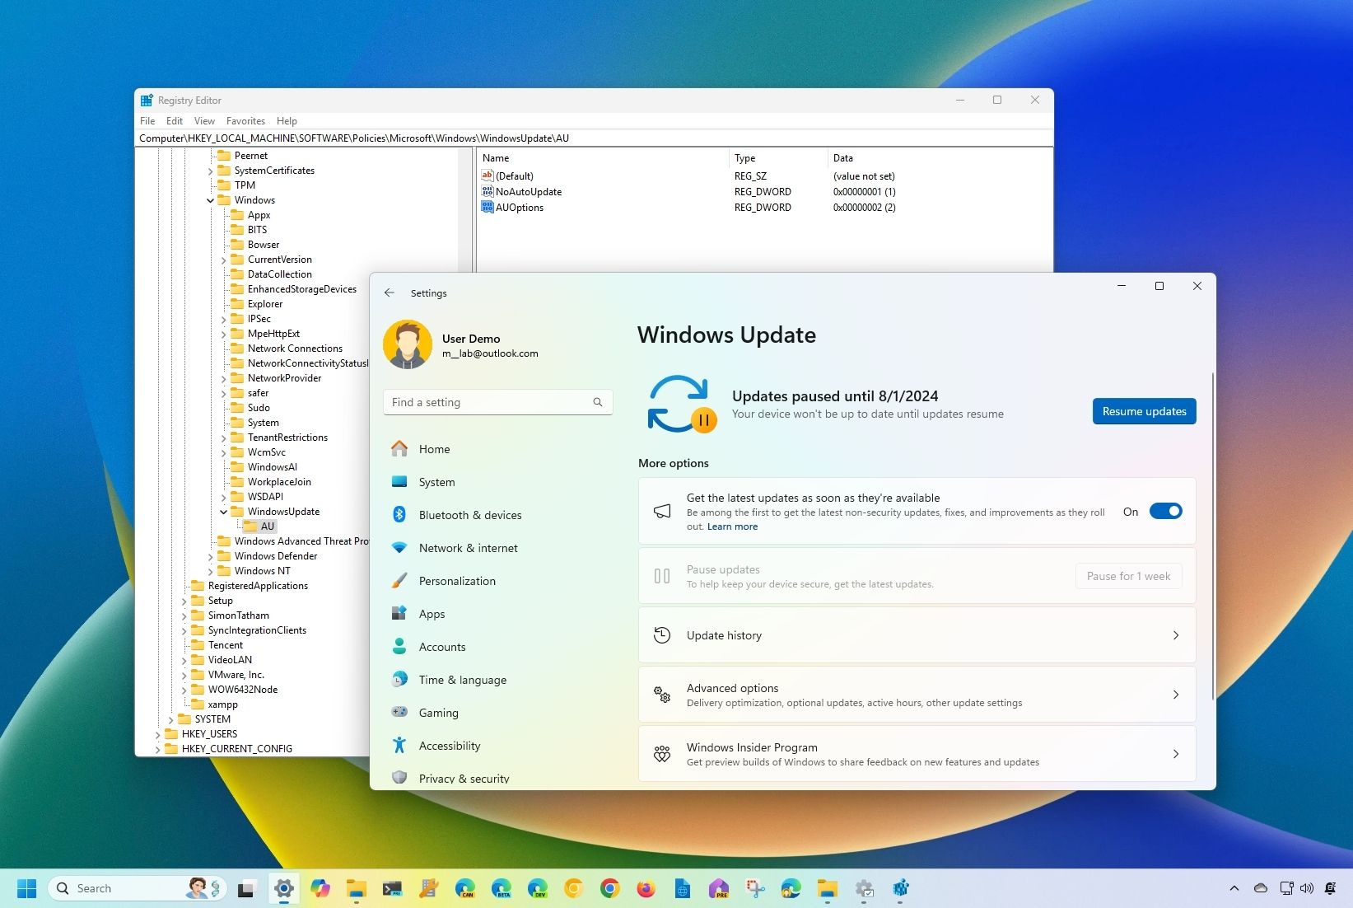Open Accounts settings
The height and width of the screenshot is (908, 1353).
pyautogui.click(x=442, y=646)
